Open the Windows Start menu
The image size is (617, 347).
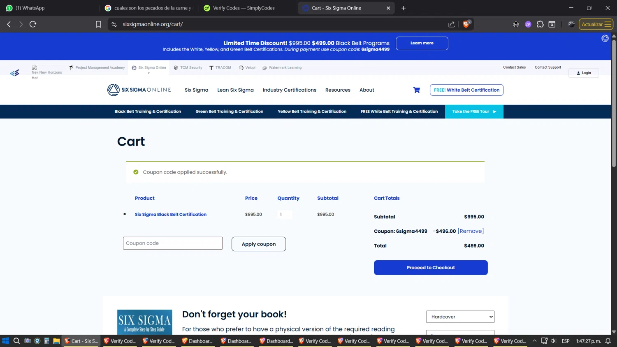(x=6, y=341)
